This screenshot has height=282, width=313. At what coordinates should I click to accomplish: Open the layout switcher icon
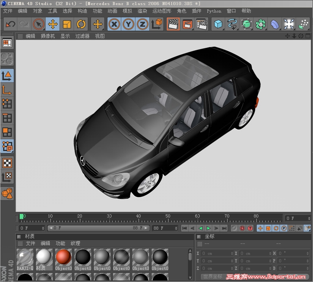[7, 43]
